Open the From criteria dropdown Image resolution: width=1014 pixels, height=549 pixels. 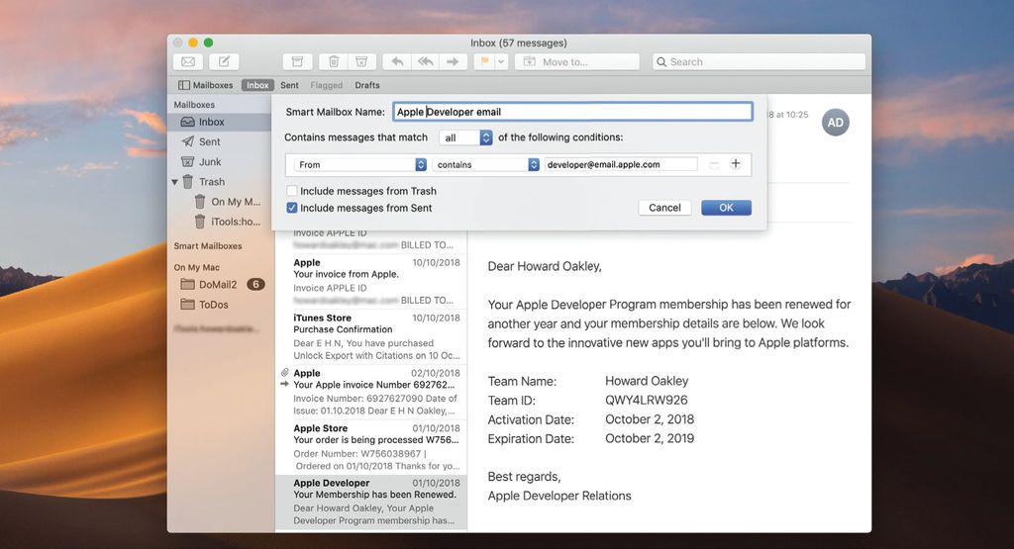tap(359, 164)
